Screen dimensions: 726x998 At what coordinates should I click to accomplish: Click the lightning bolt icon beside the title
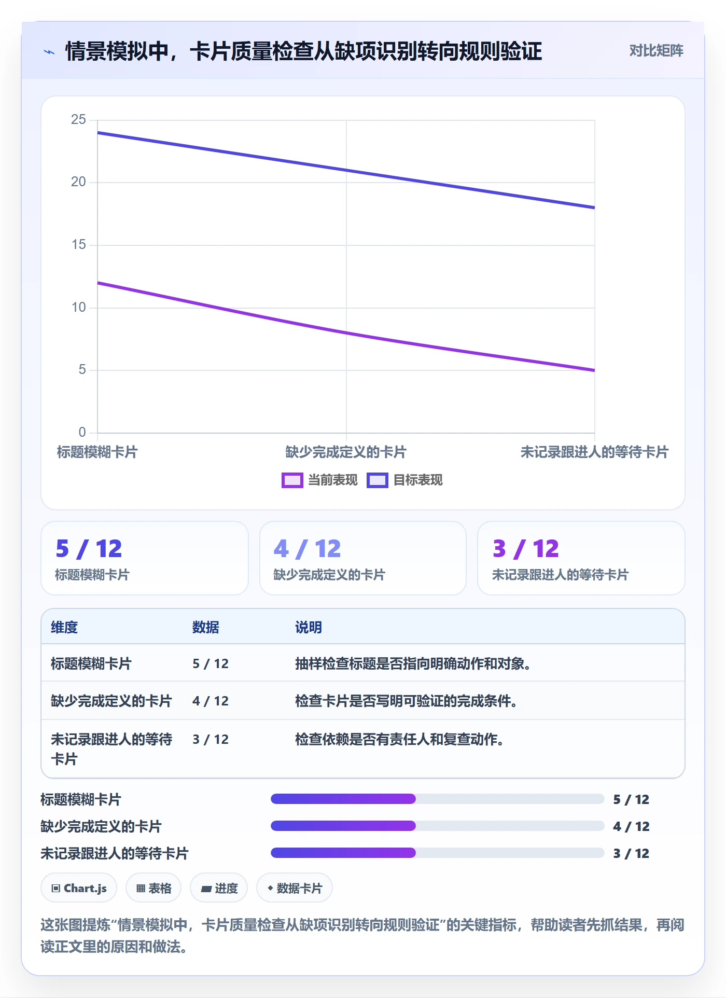click(49, 52)
